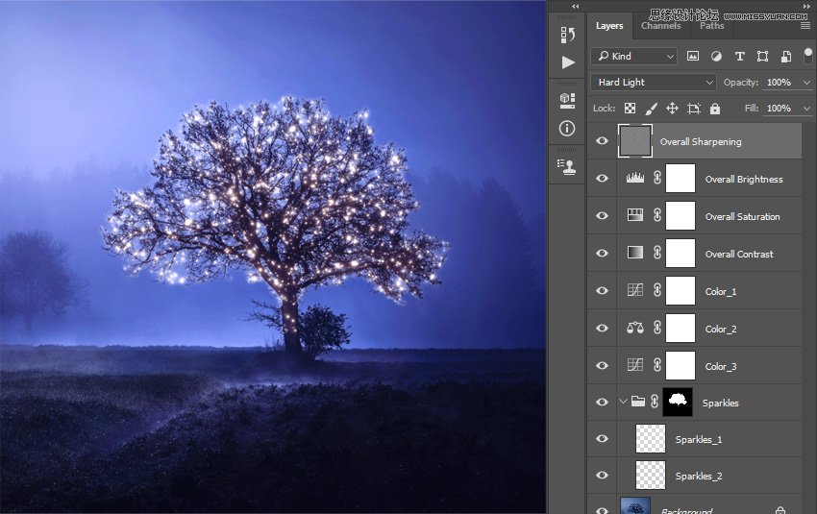Click the Opacity label scrubber
Screen dimensions: 817x514
pos(741,83)
